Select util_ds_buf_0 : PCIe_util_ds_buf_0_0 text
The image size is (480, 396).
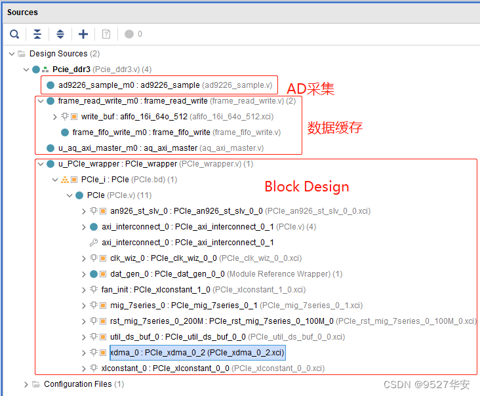178,336
